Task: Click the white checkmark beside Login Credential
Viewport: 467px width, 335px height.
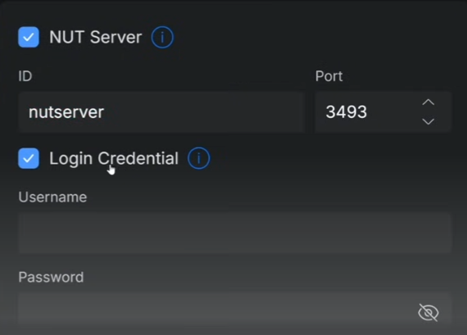Action: 29,158
